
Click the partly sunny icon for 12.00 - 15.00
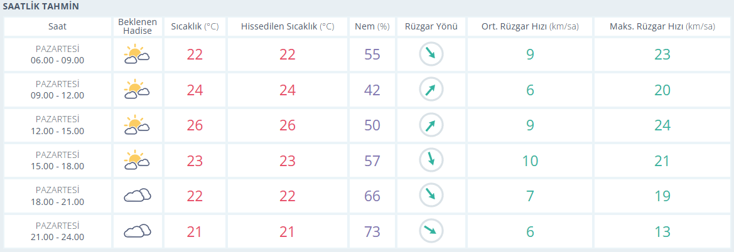pyautogui.click(x=137, y=125)
